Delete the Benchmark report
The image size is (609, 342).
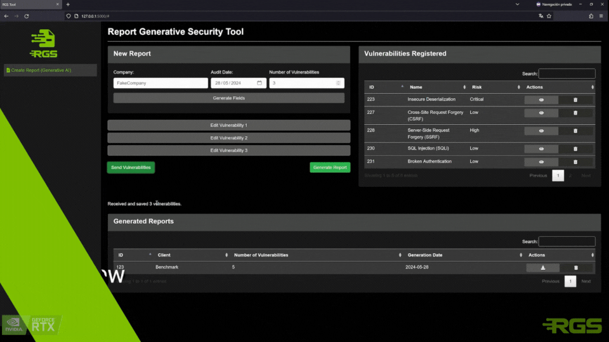(576, 267)
